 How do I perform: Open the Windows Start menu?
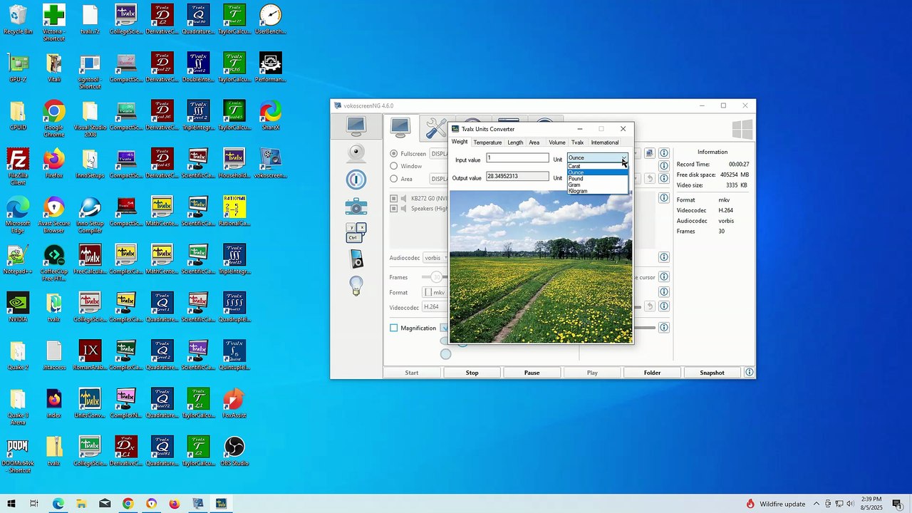[11, 504]
